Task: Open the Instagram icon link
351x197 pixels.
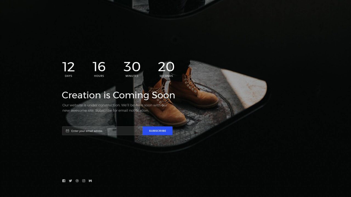Action: point(84,181)
